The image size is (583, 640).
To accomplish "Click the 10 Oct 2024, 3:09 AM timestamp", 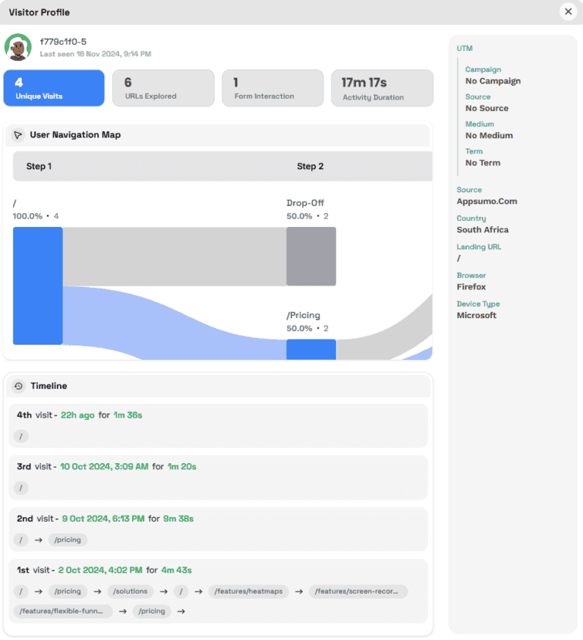I will (104, 467).
